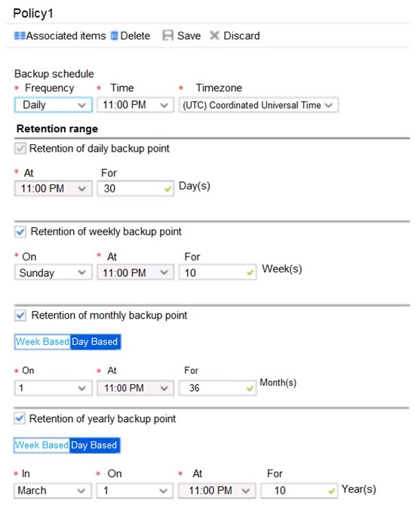The width and height of the screenshot is (418, 511).
Task: Click the daily retention Days input field
Action: pyautogui.click(x=135, y=189)
